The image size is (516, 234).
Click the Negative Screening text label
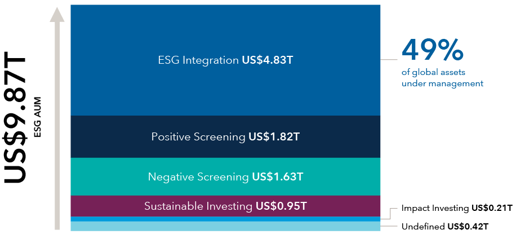198,177
